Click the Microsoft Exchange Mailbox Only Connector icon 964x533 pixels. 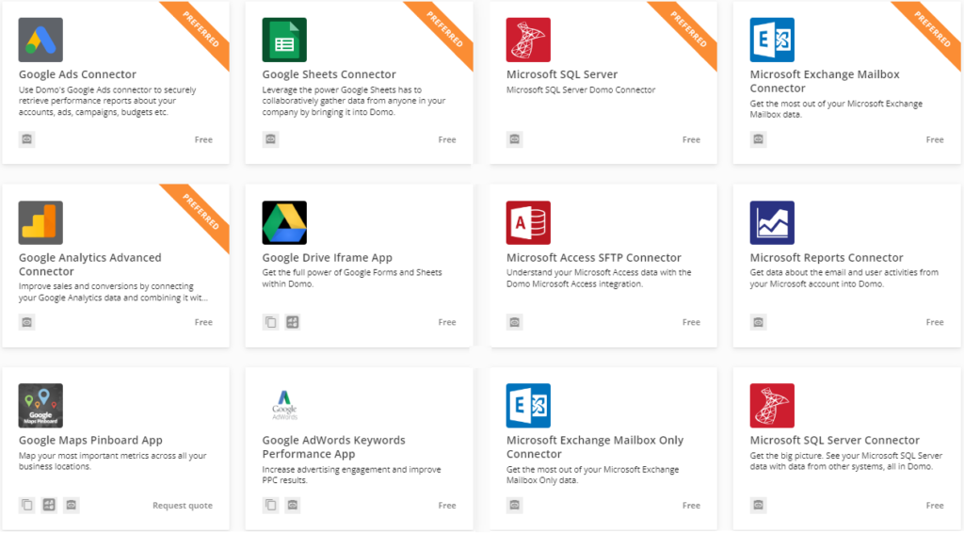pos(528,406)
